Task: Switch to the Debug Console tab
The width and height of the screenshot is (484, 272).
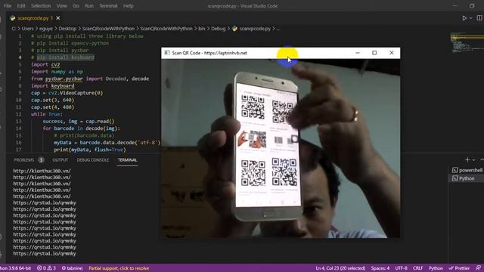Action: click(x=92, y=159)
